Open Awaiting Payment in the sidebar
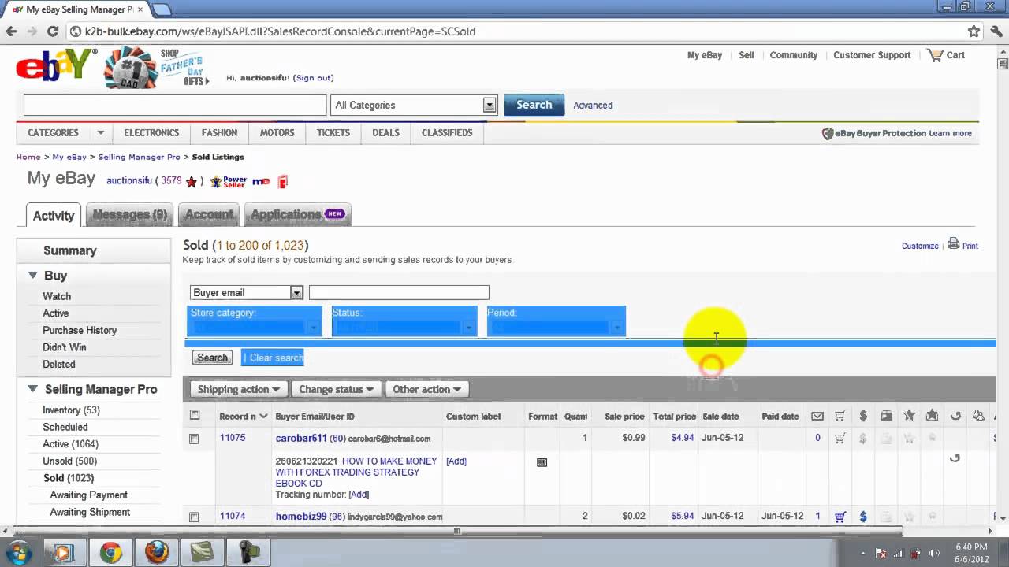Viewport: 1009px width, 567px height. coord(89,495)
